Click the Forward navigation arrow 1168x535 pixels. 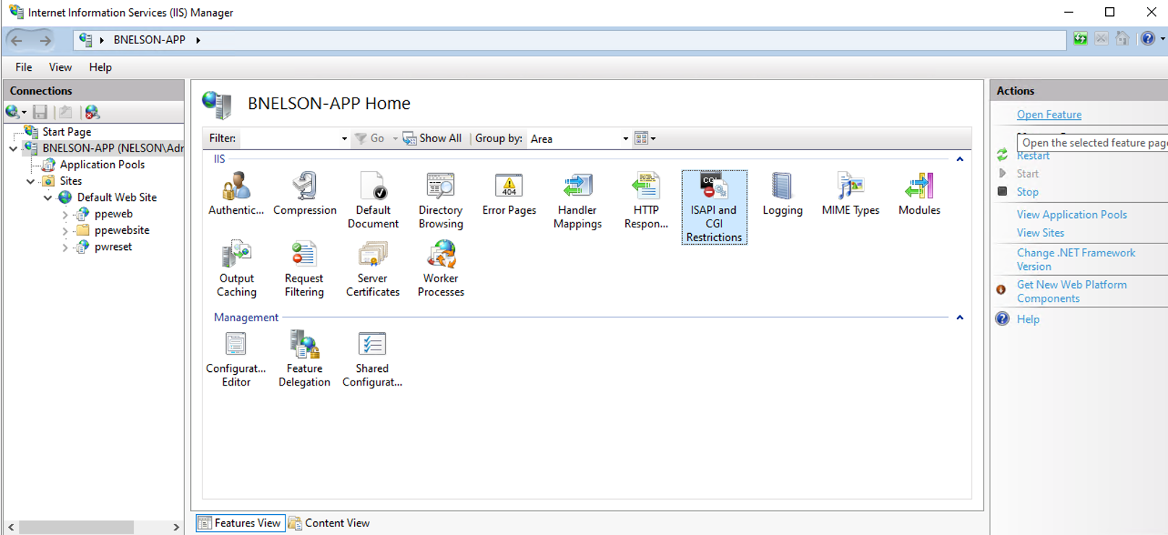(x=45, y=40)
